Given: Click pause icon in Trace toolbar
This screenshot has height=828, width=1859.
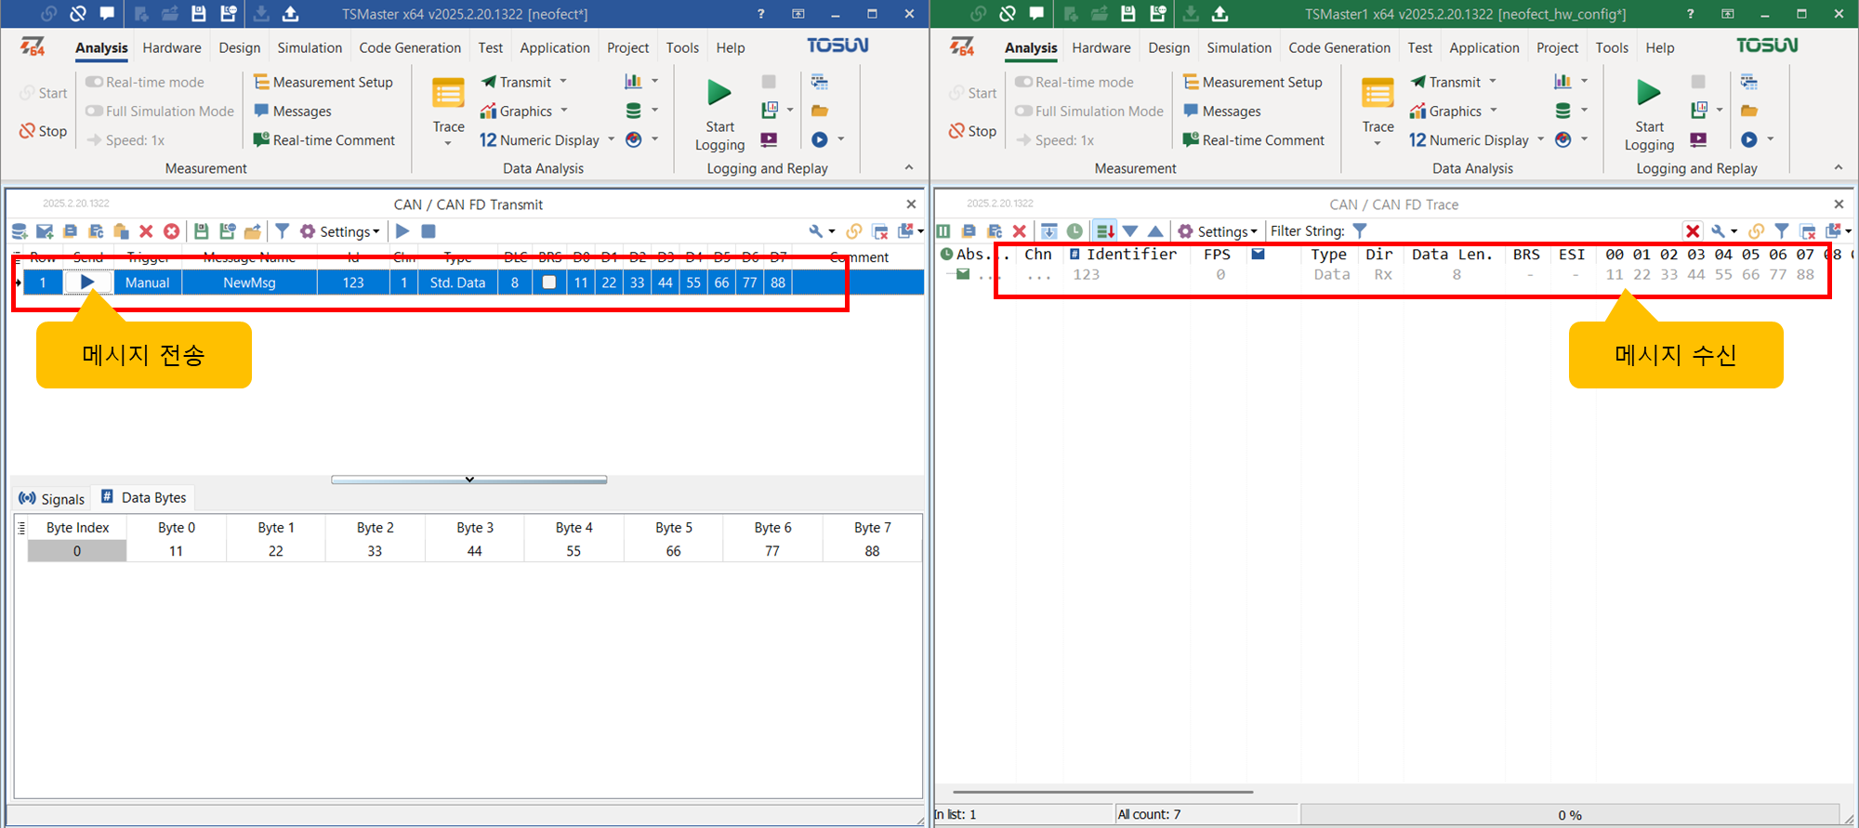Looking at the screenshot, I should pyautogui.click(x=943, y=231).
